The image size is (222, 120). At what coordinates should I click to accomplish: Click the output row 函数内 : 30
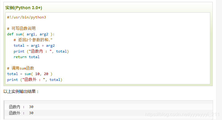pyautogui.click(x=21, y=107)
